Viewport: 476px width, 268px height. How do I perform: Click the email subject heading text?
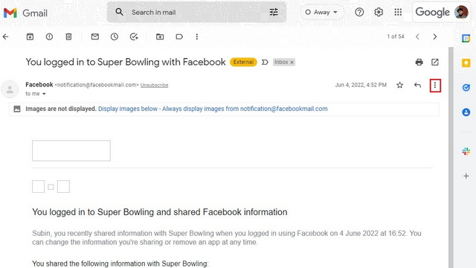126,63
